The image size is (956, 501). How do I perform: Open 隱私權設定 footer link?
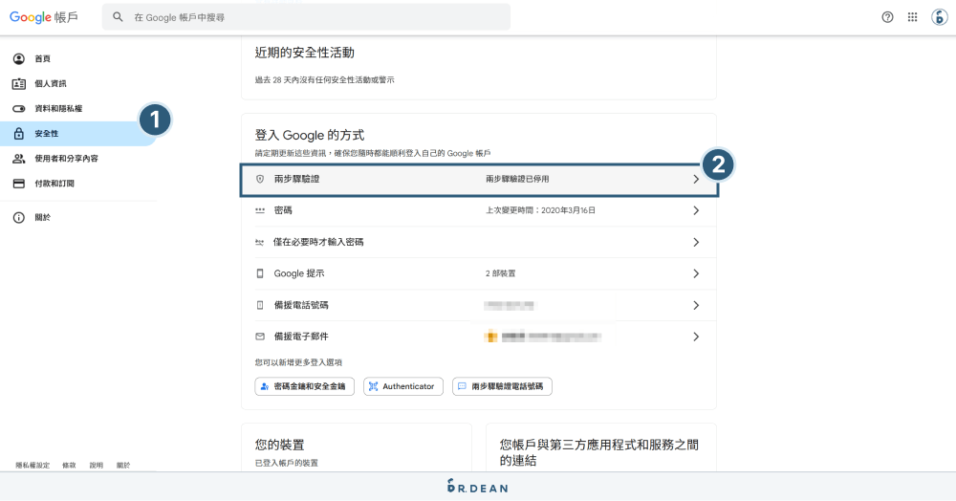click(33, 465)
